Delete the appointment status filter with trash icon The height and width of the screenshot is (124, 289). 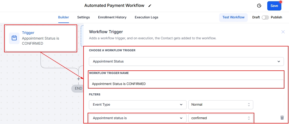(282, 118)
